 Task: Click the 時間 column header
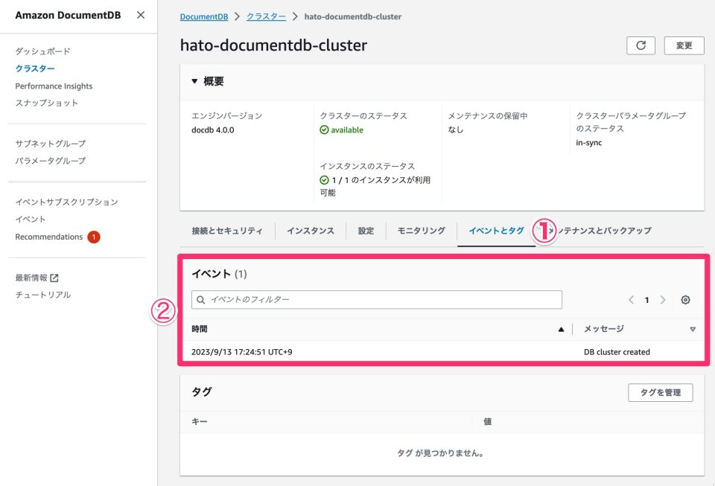(x=200, y=329)
